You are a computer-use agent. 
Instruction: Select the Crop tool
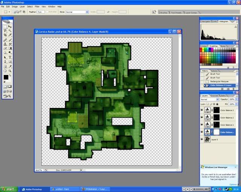point(5,36)
